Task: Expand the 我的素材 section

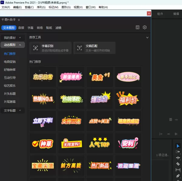Action: tap(12, 38)
